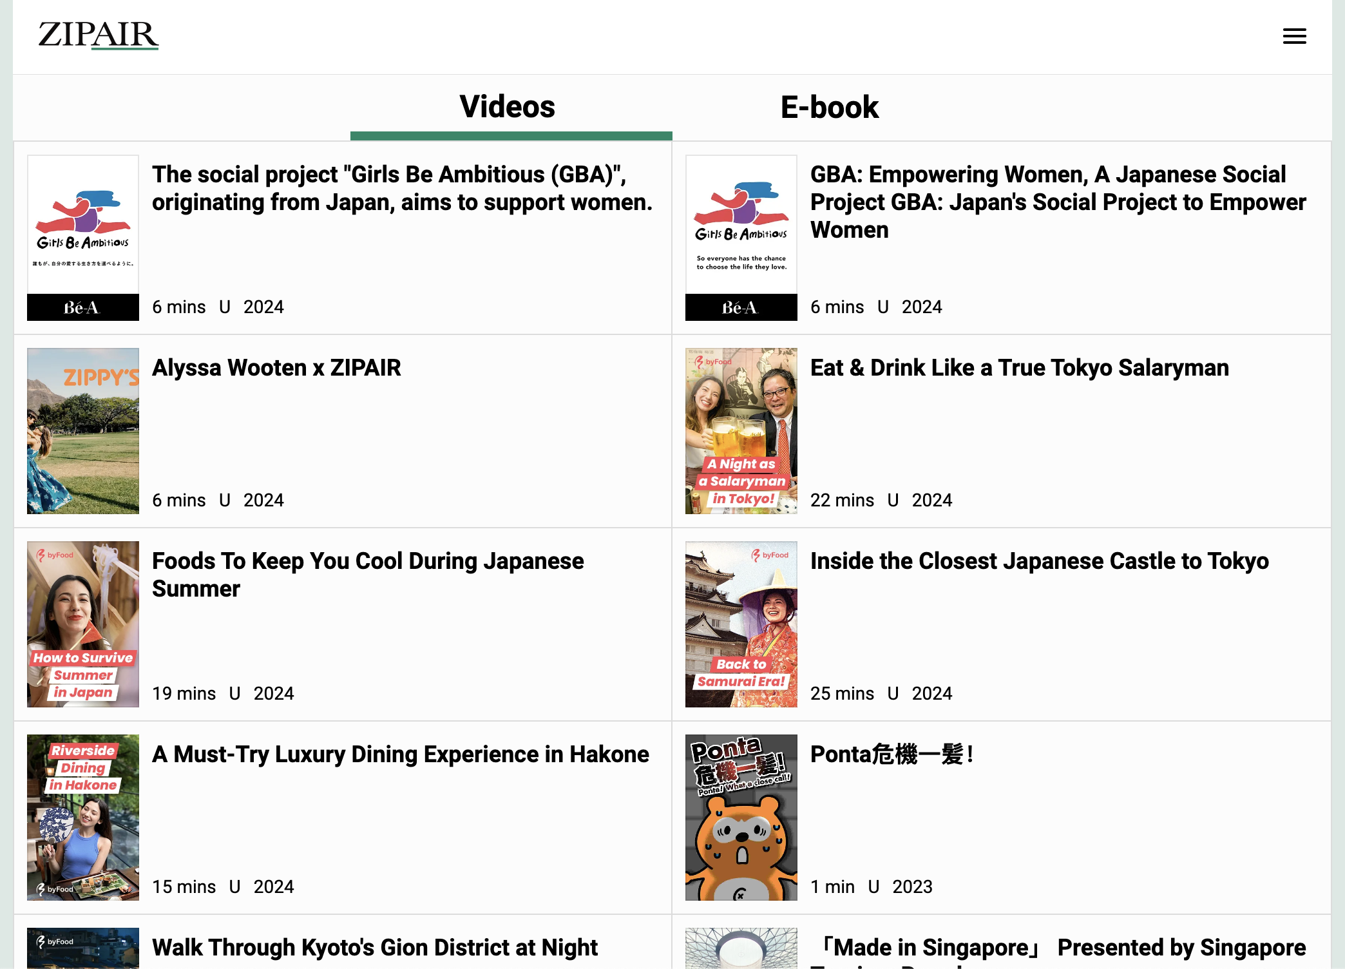Open 'Inside the Closest Japanese Castle to Tokyo'
Image resolution: width=1345 pixels, height=969 pixels.
point(1040,561)
